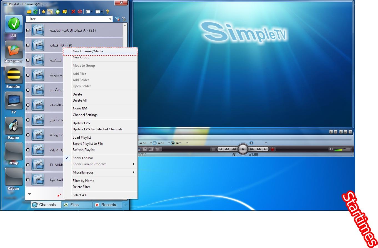This screenshot has height=248, width=378.
Task: Click Update EPG for Selected Channels
Action: pyautogui.click(x=100, y=129)
